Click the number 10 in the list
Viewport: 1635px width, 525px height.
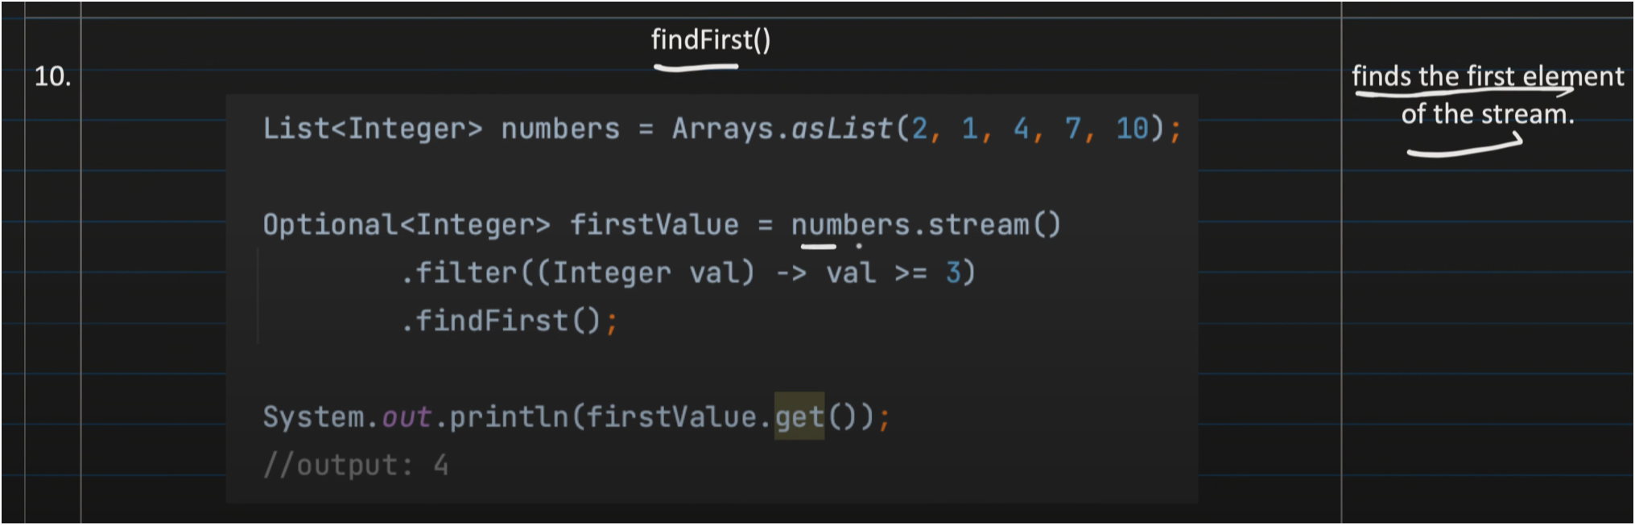(1132, 129)
